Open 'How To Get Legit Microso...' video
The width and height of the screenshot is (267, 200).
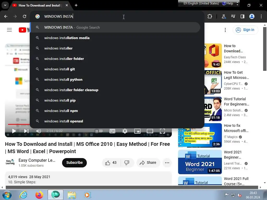(236, 75)
